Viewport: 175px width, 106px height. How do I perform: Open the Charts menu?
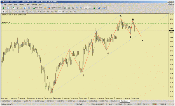[22, 4]
